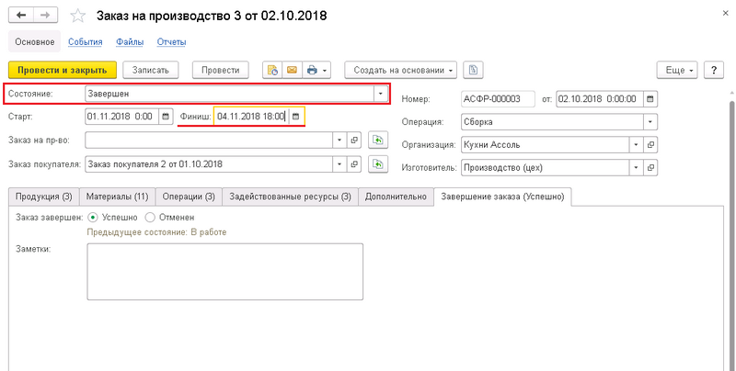Viewport: 736px width, 371px height.
Task: Expand the Состояние dropdown
Action: tap(380, 93)
